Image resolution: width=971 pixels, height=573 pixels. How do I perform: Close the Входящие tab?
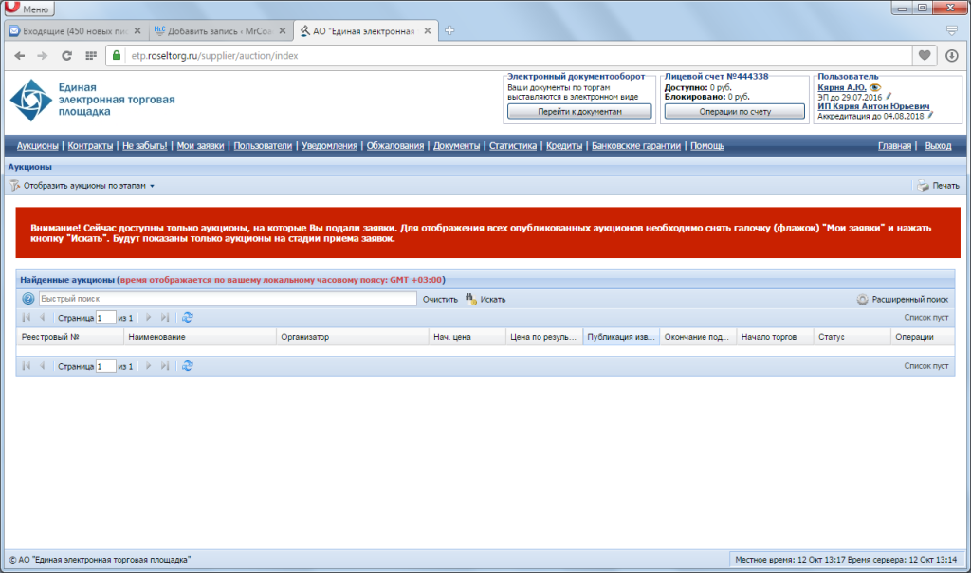point(137,31)
